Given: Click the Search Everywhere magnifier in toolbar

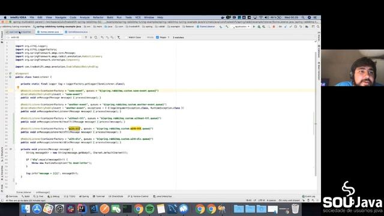Looking at the screenshot, I should point(318,26).
